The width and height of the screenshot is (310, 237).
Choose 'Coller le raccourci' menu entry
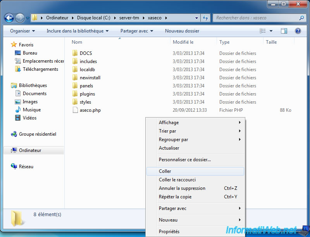coord(195,180)
